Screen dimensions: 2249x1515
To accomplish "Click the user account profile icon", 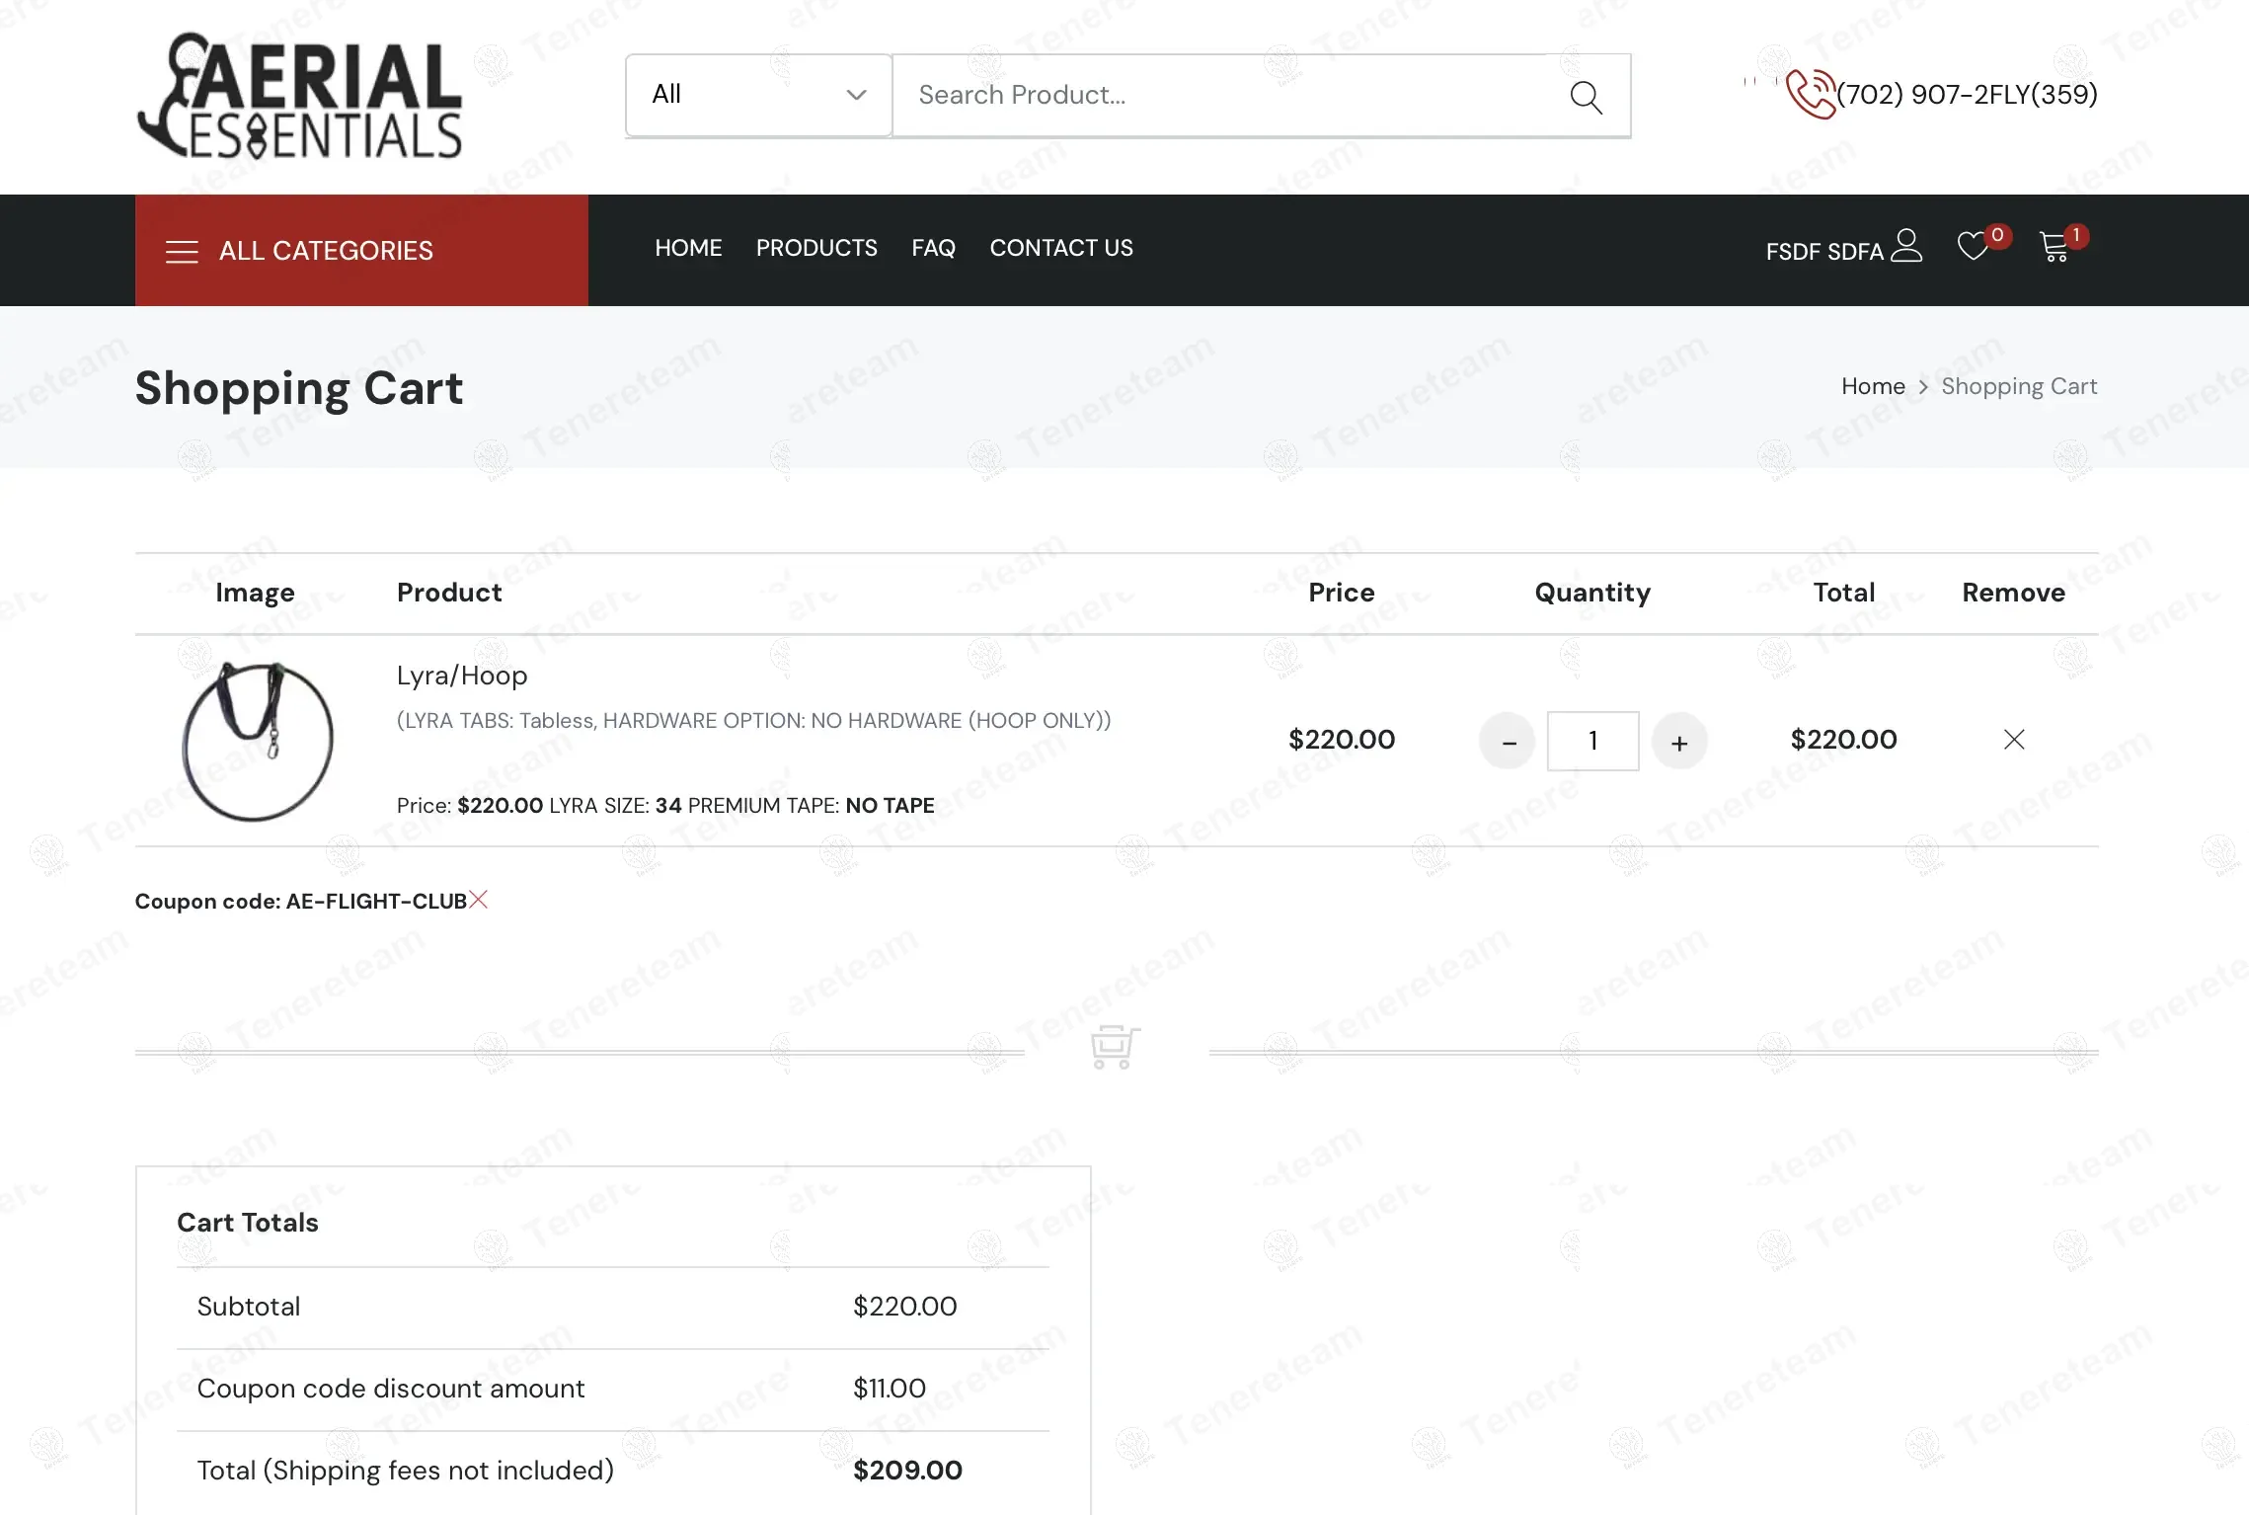I will coord(1906,247).
